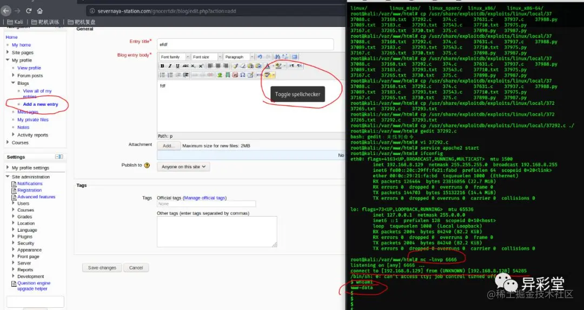Screen dimensions: 584x310
Task: Open 'Anyone on this site' publish dropdown
Action: [183, 167]
